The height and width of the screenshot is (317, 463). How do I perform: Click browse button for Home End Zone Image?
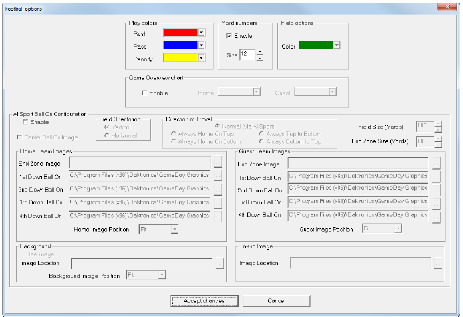coord(218,162)
